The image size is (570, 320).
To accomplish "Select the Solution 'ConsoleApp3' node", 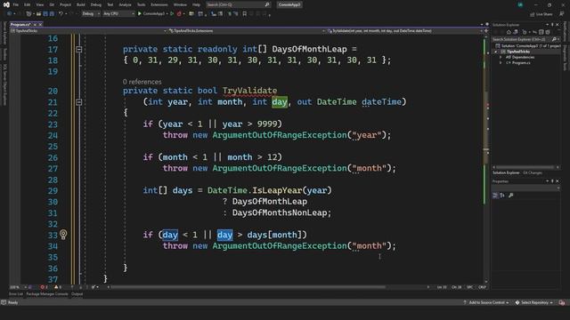I will (528, 46).
